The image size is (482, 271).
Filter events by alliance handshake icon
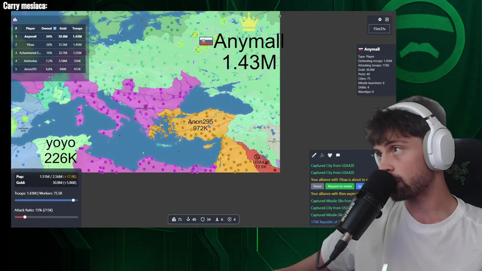pyautogui.click(x=330, y=155)
